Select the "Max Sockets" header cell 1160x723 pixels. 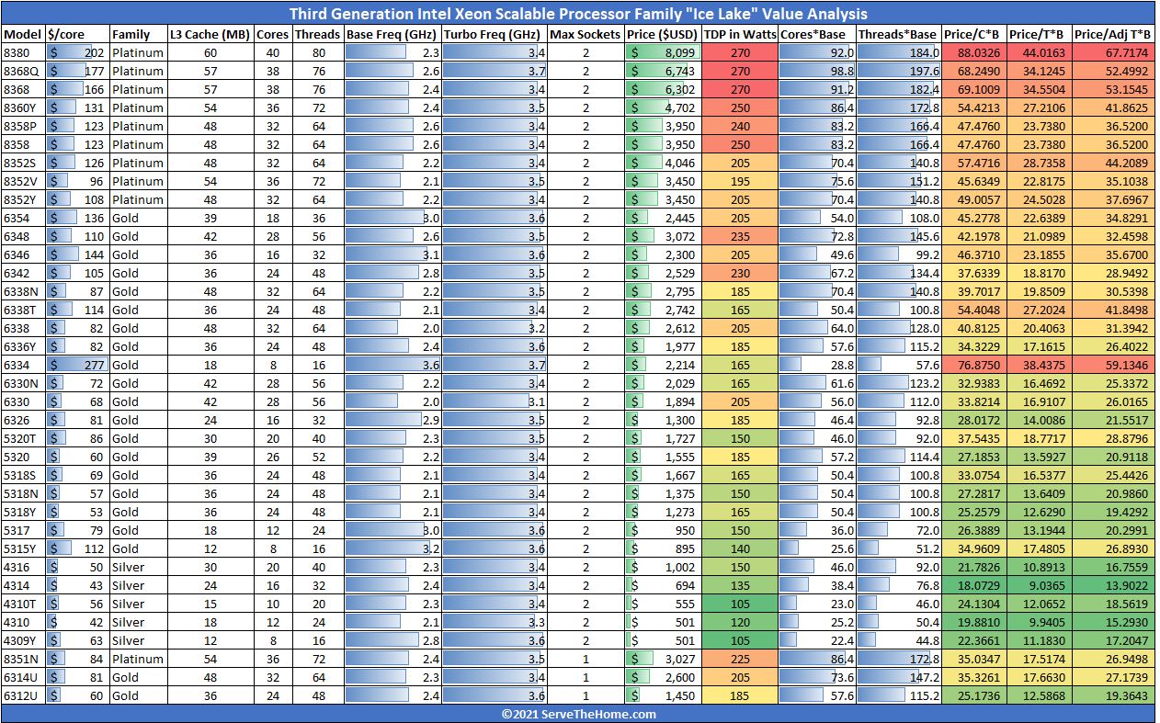tap(586, 34)
